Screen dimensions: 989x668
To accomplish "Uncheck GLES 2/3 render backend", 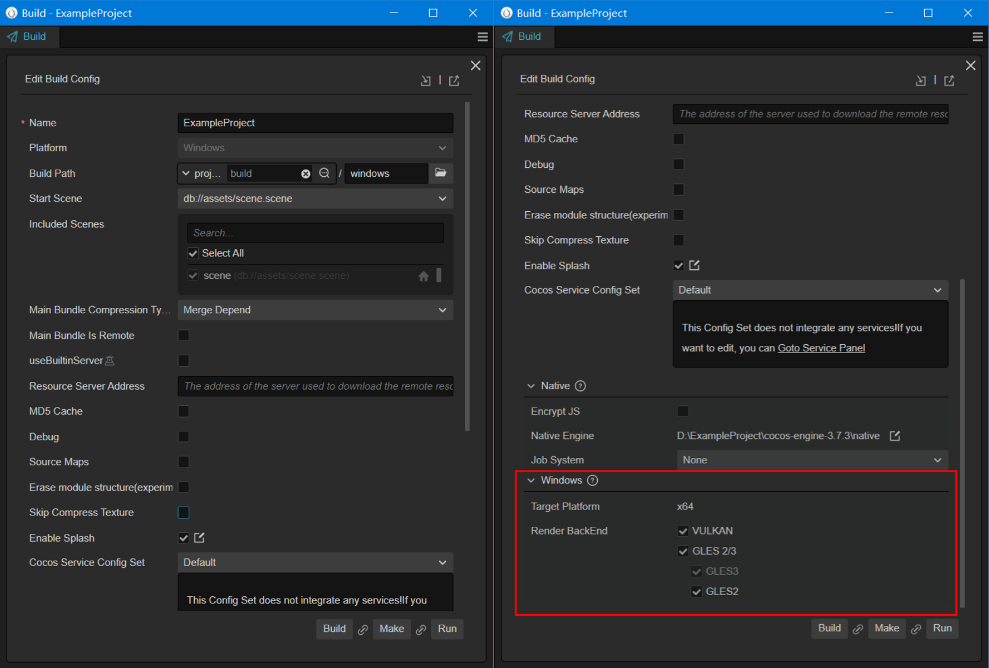I will [x=683, y=551].
